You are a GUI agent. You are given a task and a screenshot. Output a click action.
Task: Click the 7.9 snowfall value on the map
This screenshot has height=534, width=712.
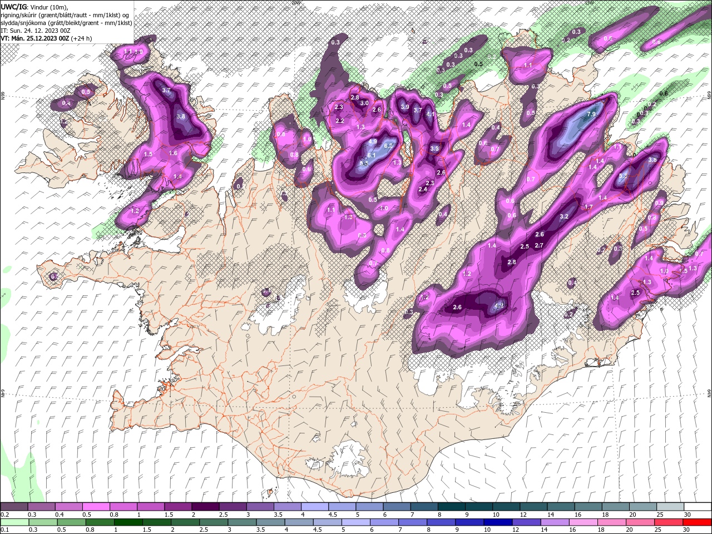(591, 114)
